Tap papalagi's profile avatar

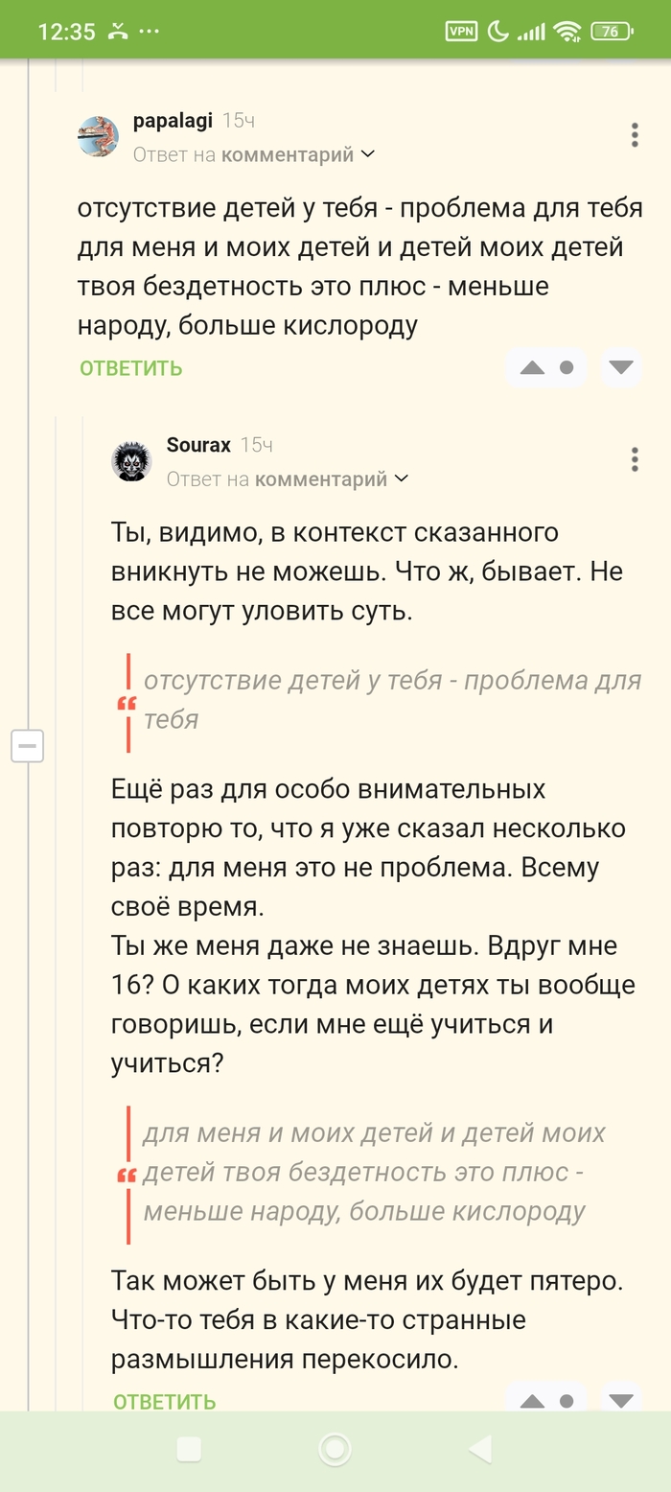99,136
